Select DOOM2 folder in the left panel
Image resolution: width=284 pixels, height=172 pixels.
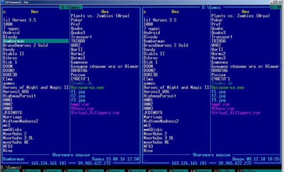(x=9, y=70)
